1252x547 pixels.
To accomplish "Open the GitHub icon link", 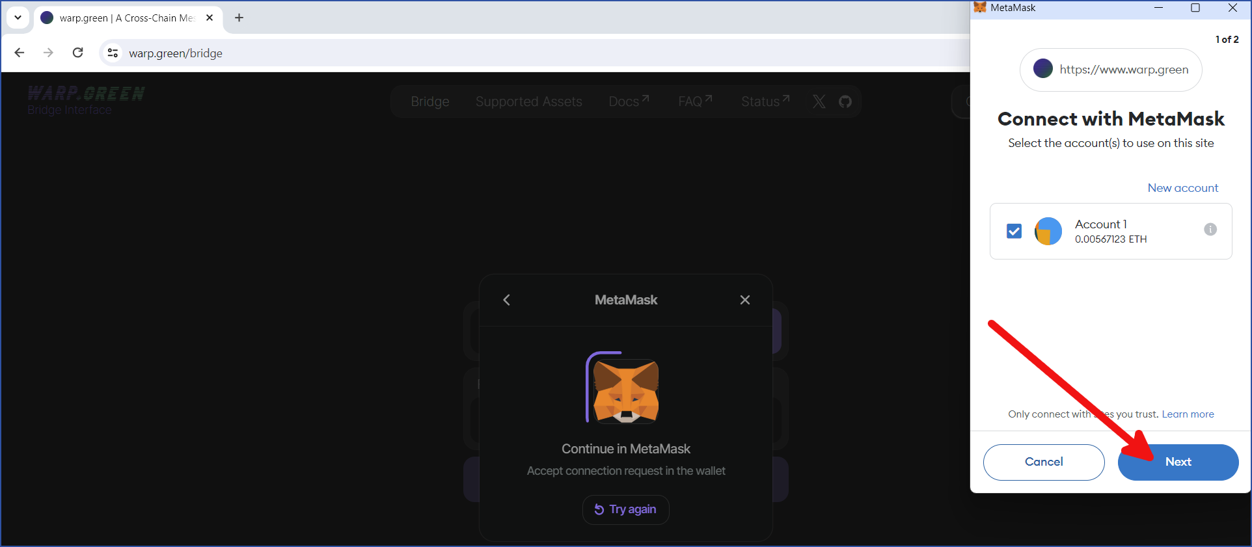I will pyautogui.click(x=845, y=101).
